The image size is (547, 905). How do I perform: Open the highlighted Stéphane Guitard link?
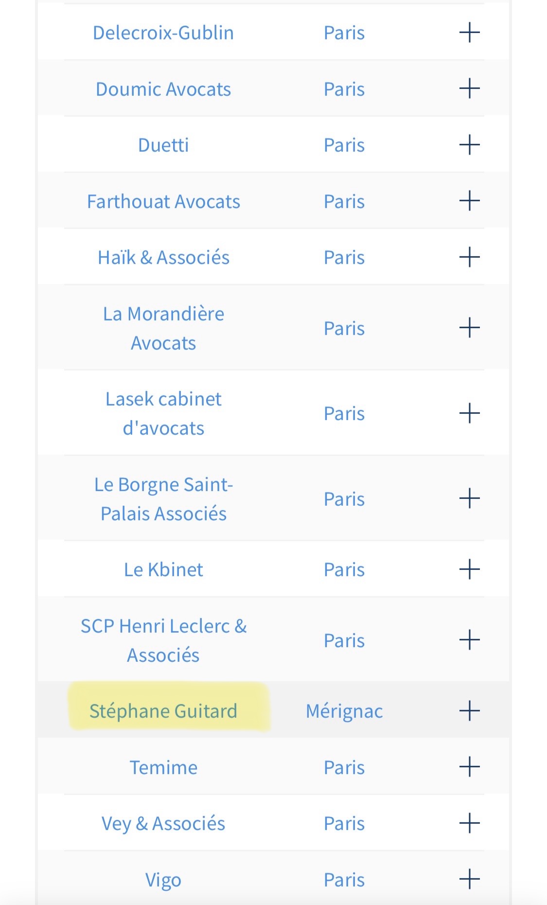point(163,711)
